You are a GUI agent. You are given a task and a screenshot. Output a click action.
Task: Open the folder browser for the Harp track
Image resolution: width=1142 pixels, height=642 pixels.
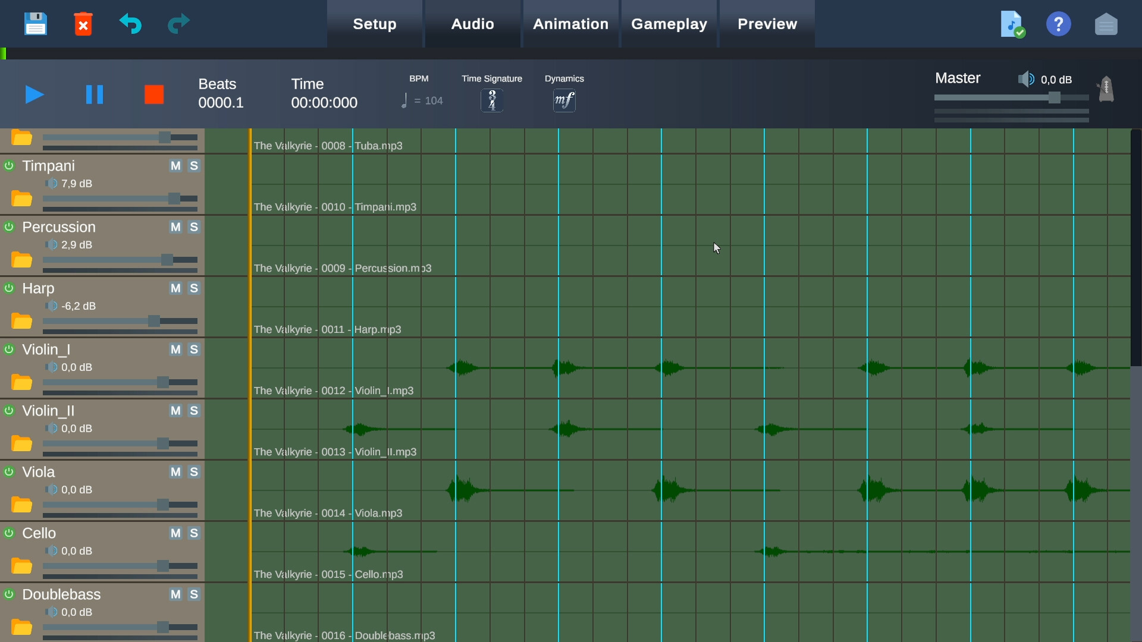click(x=21, y=321)
